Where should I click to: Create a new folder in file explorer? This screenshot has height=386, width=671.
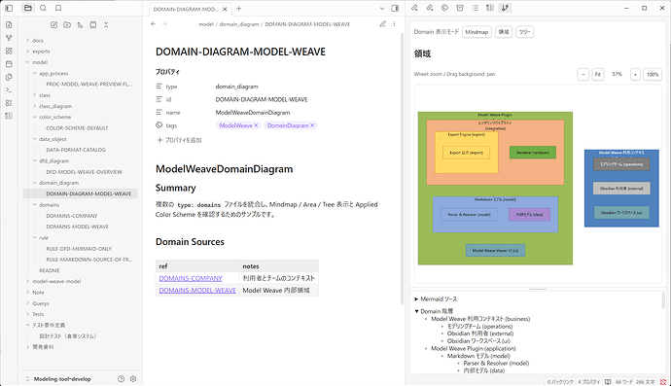pyautogui.click(x=67, y=25)
